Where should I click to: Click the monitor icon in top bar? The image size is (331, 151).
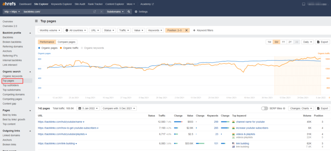tap(304, 4)
